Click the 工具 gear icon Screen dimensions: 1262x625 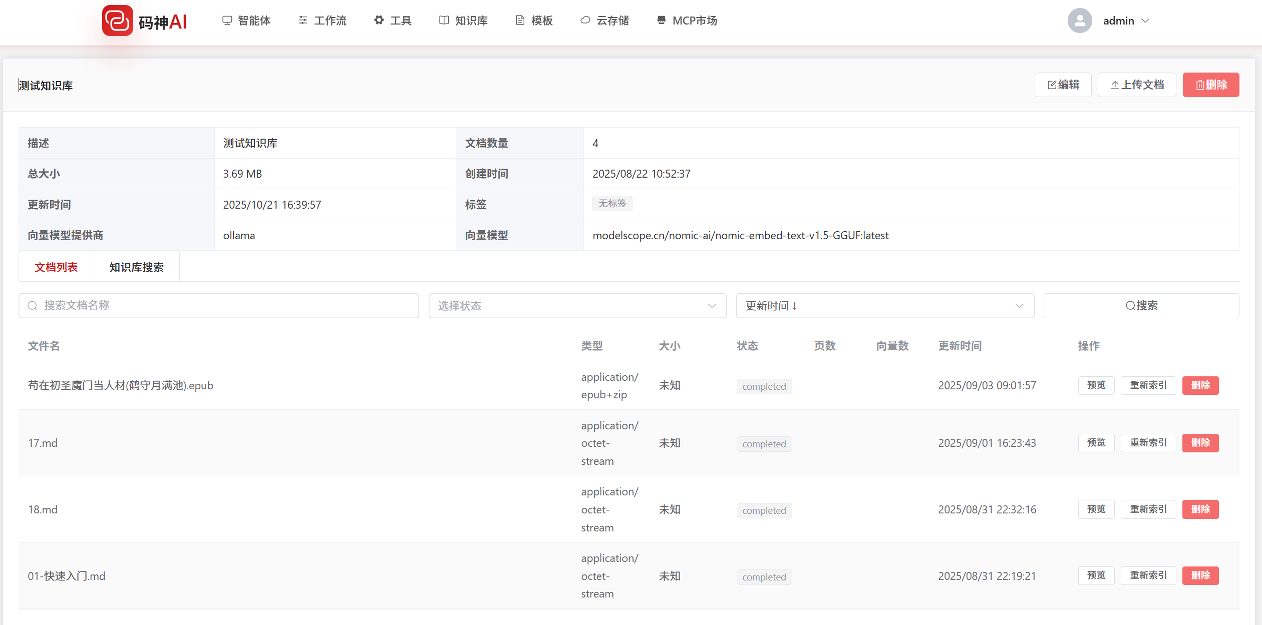coord(379,20)
